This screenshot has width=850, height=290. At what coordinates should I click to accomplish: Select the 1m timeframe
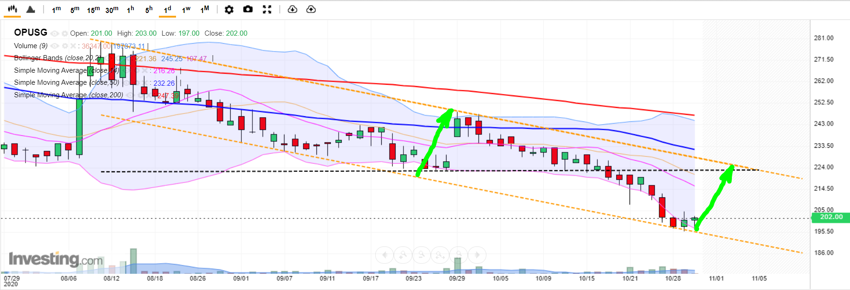tap(57, 9)
